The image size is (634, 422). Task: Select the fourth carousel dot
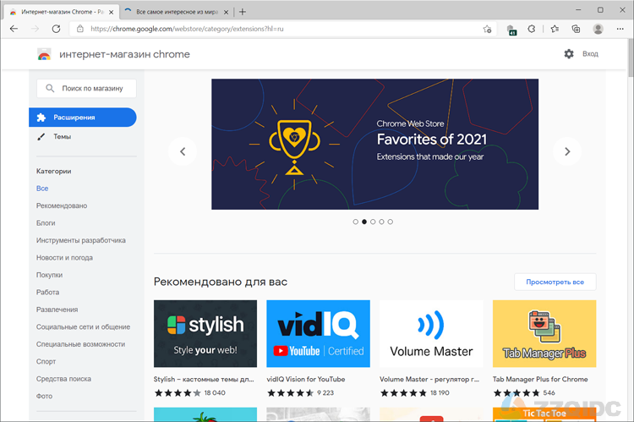click(381, 222)
